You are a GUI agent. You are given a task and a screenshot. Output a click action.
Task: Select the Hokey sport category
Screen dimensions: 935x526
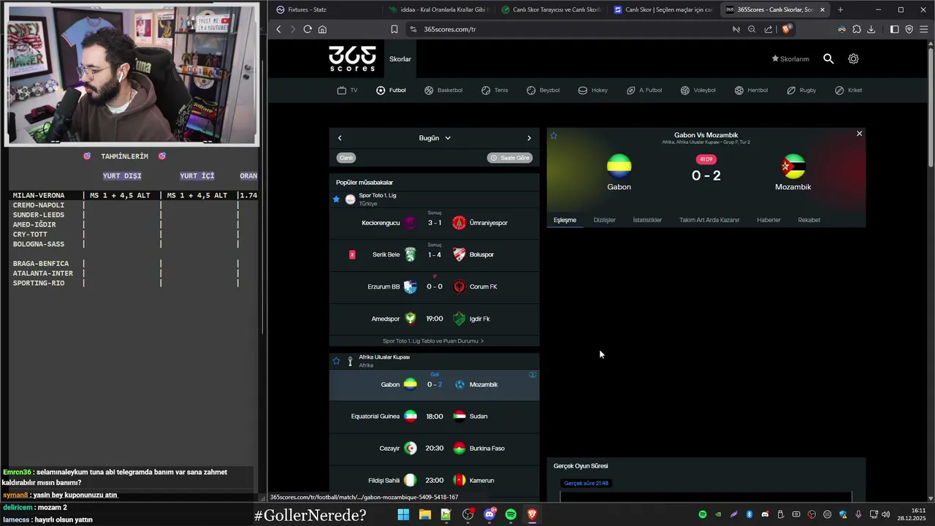[592, 91]
